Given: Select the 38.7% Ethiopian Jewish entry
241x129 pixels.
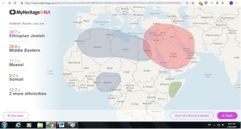Looking at the screenshot, I should (x=27, y=34).
